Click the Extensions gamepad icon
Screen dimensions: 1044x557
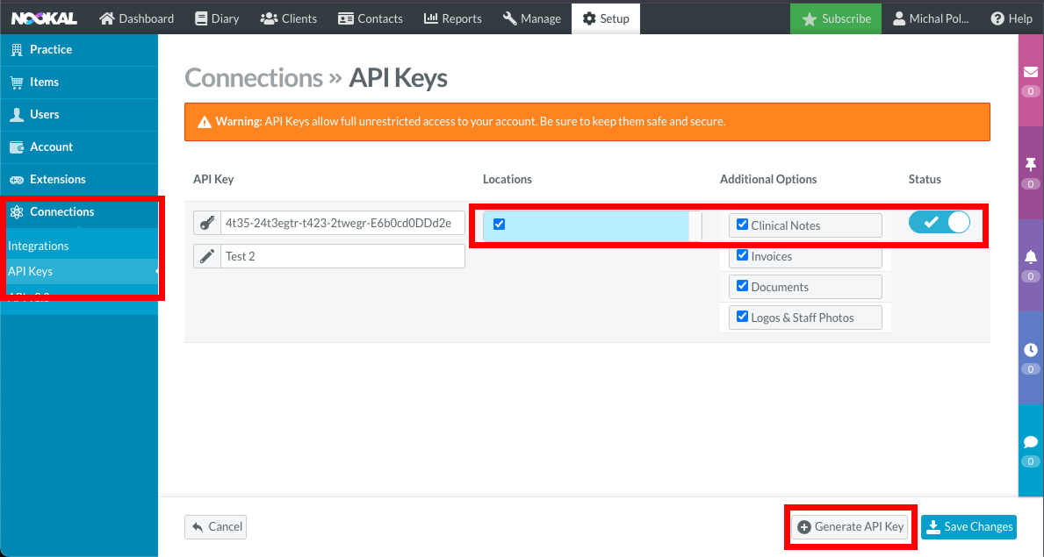[17, 180]
